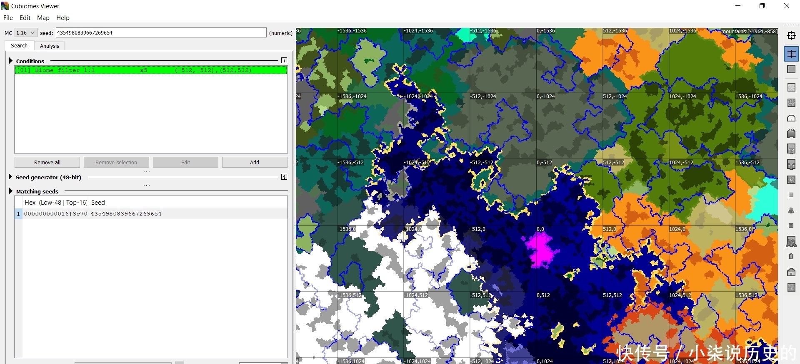This screenshot has width=800, height=364.
Task: Click the Hex (Low-48 | Top-16) column header
Action: pos(55,203)
